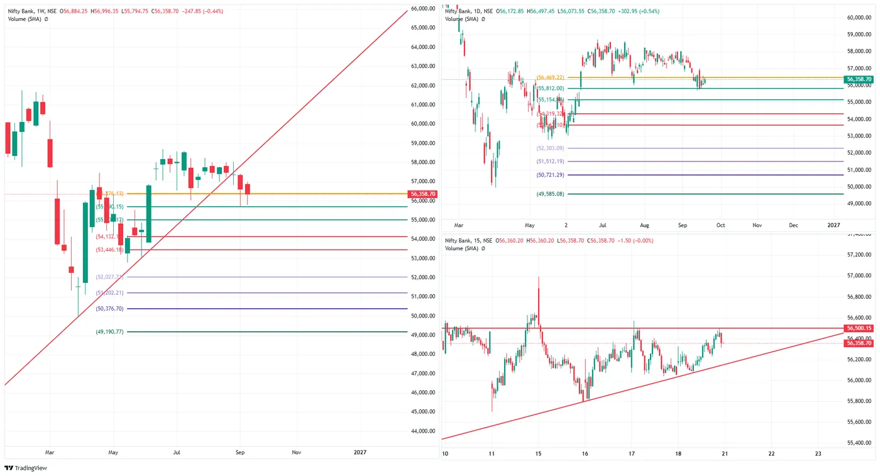Click the 66,000.00 mark on weekly price axis
The image size is (880, 476).
[423, 9]
